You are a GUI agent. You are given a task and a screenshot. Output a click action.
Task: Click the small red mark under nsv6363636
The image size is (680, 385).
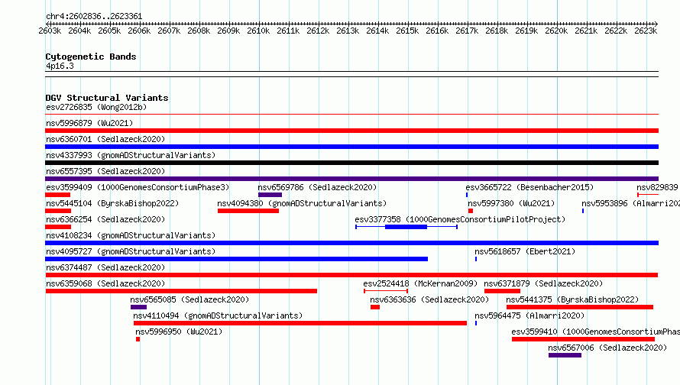pyautogui.click(x=375, y=307)
